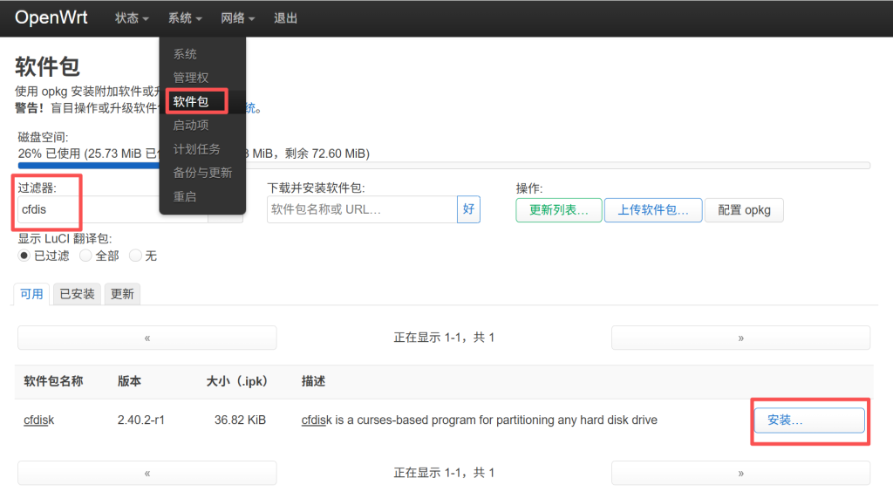Open 备份与更新 menu entry
The width and height of the screenshot is (893, 492).
(x=202, y=173)
